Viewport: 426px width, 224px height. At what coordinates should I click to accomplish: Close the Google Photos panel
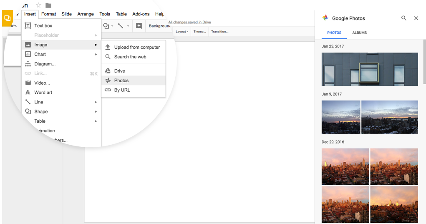(416, 18)
